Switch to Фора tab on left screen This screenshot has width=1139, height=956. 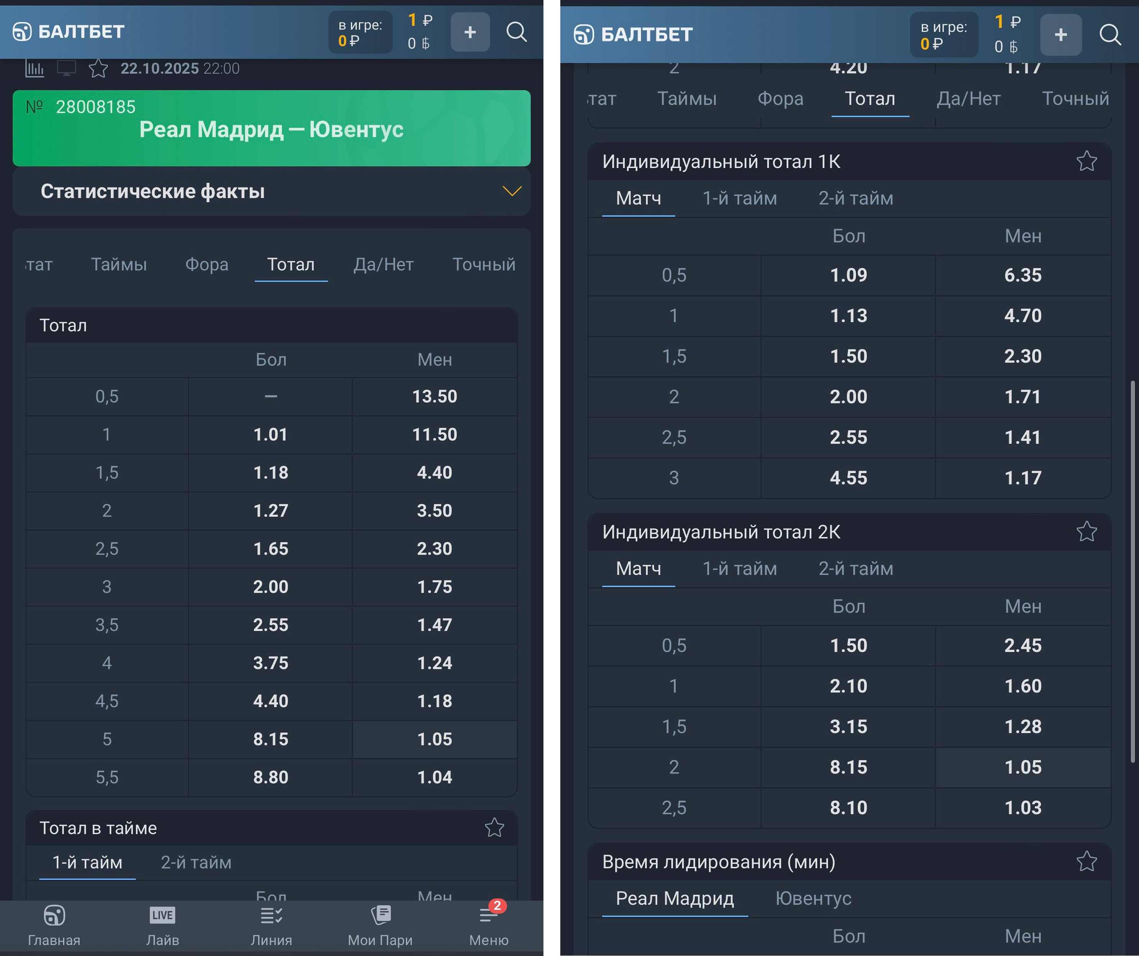(207, 265)
